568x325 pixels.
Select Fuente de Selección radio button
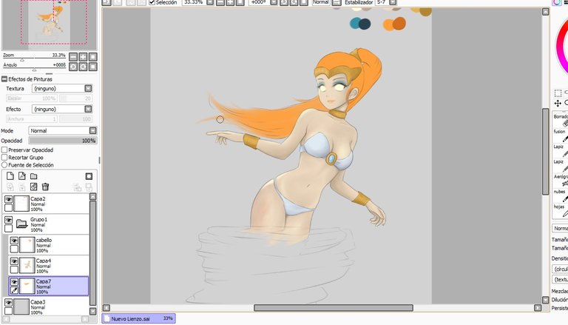pyautogui.click(x=4, y=165)
